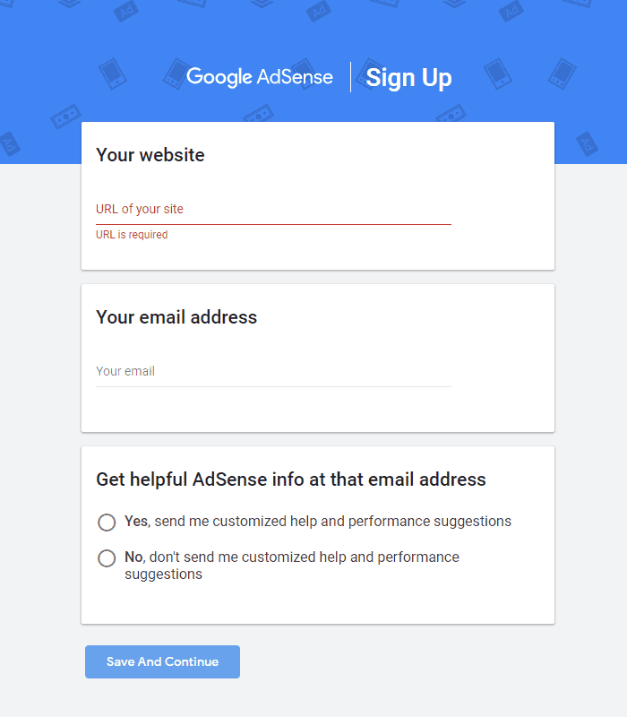Click the URL is required error message
The height and width of the screenshot is (717, 627).
[x=132, y=235]
